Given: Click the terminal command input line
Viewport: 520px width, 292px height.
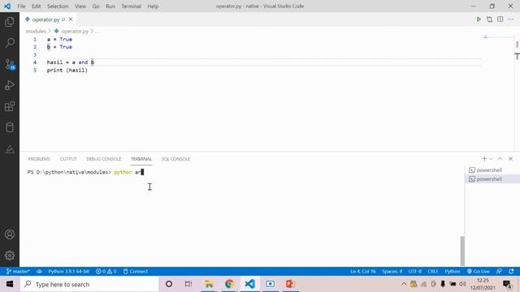Looking at the screenshot, I should point(85,172).
